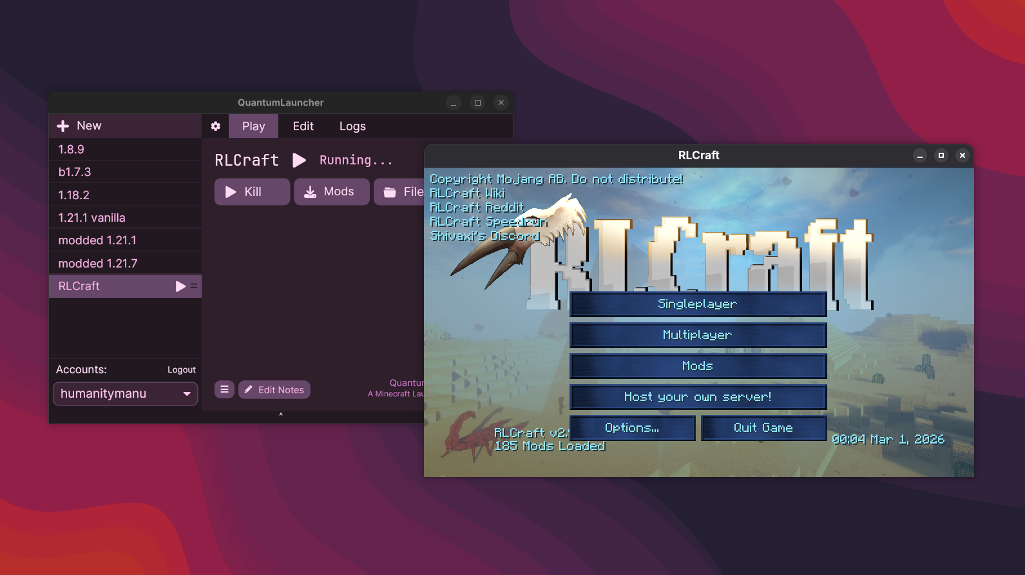
Task: Open the RLCraft Speedrun link
Action: point(488,221)
